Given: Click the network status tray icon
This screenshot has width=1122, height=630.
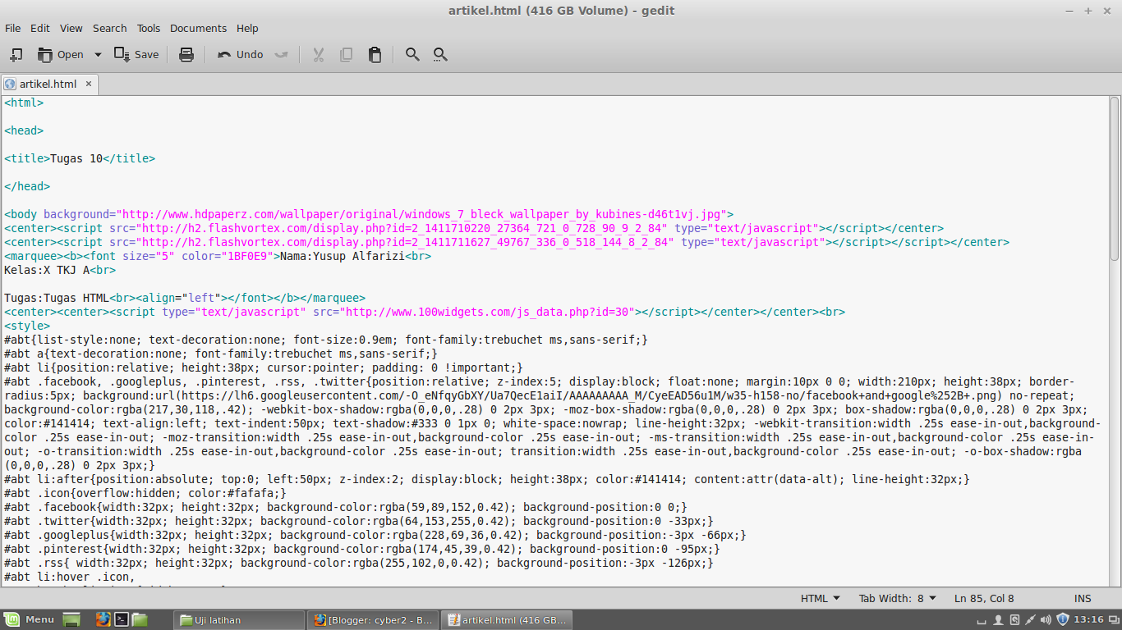Looking at the screenshot, I should (x=1030, y=619).
